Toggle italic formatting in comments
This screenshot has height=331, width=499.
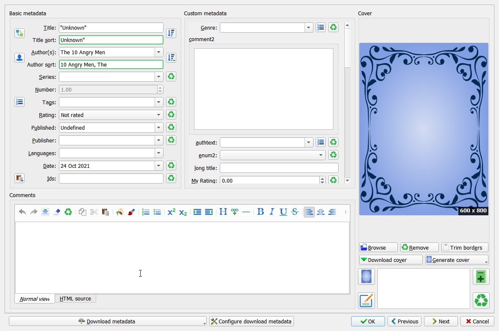[272, 212]
